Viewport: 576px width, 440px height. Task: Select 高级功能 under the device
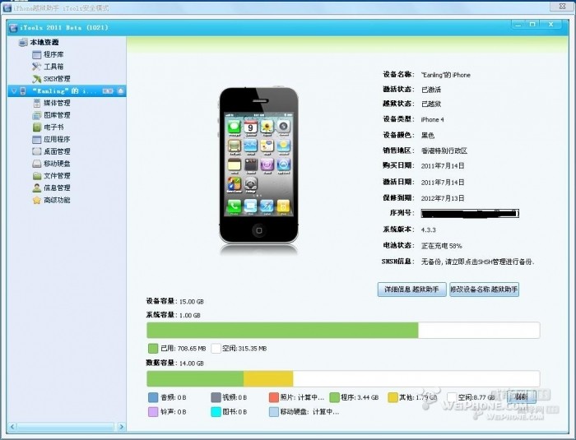tap(57, 200)
